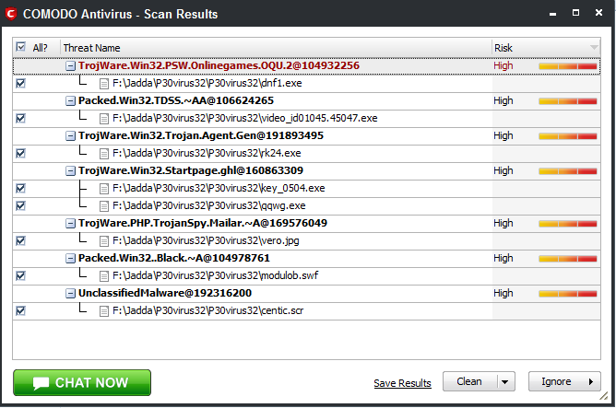
Task: Select file path ending modulob.swf
Action: click(215, 275)
